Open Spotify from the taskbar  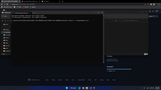[79, 88]
